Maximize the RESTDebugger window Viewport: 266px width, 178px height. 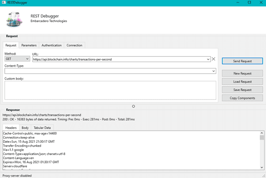point(250,2)
